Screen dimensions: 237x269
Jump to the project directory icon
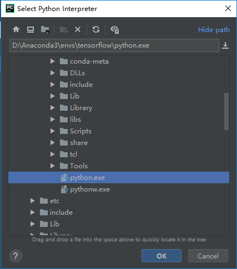(x=45, y=29)
